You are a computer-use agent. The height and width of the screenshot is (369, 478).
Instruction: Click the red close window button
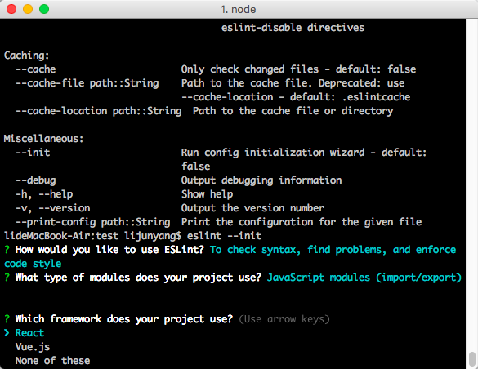pyautogui.click(x=11, y=9)
